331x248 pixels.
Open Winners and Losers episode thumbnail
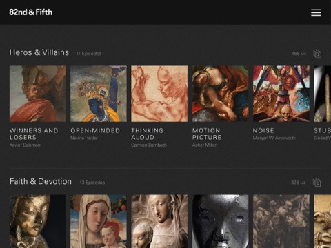click(x=38, y=94)
